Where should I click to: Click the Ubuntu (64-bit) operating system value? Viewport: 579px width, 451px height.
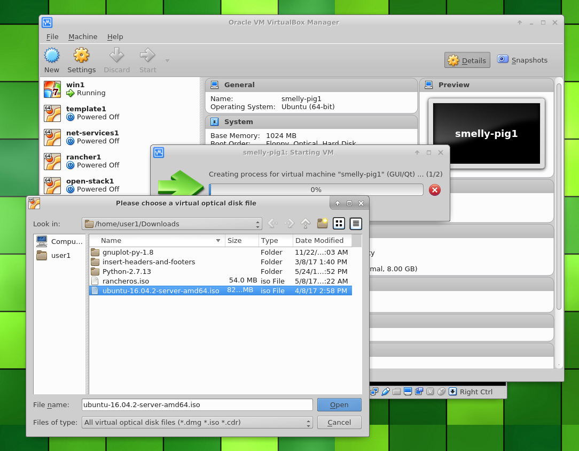308,107
